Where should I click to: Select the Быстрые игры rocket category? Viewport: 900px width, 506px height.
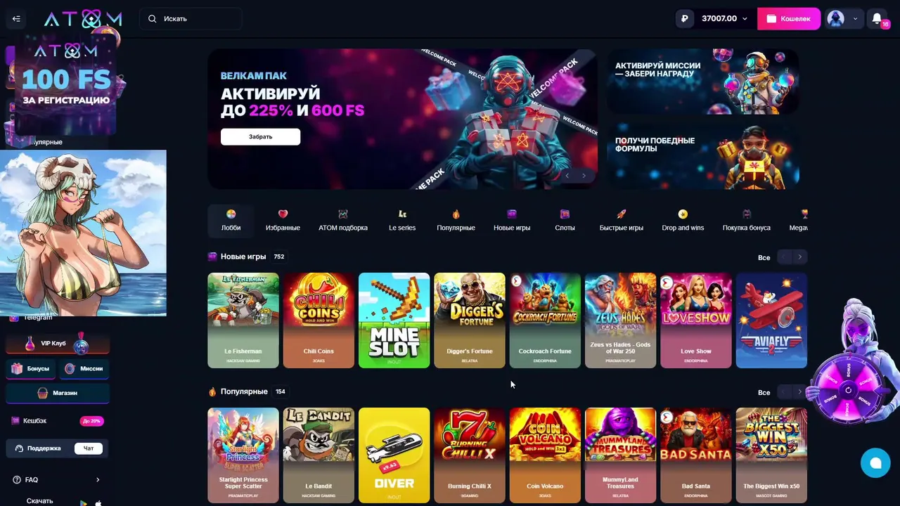tap(622, 221)
